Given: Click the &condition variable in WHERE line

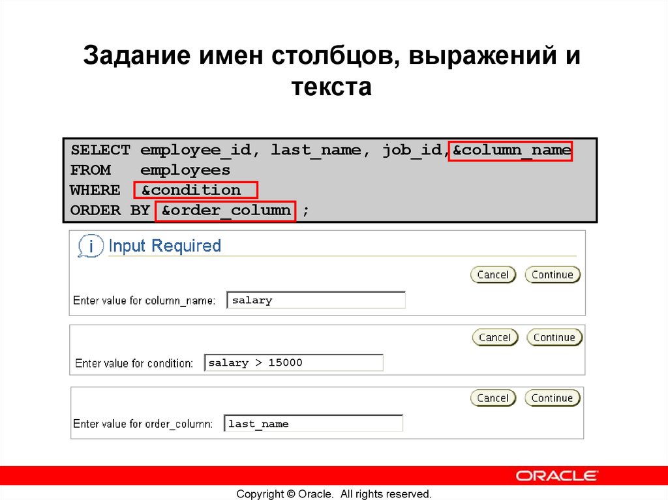Looking at the screenshot, I should (196, 190).
